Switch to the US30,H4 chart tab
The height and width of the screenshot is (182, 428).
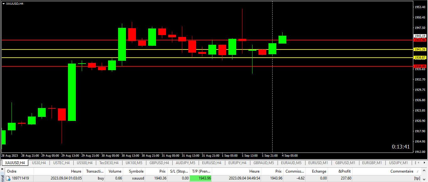coord(39,163)
